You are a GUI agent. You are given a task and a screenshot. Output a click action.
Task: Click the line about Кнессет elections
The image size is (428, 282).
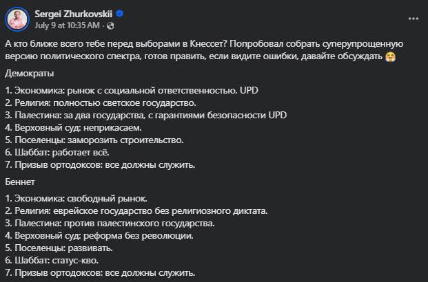coord(204,44)
